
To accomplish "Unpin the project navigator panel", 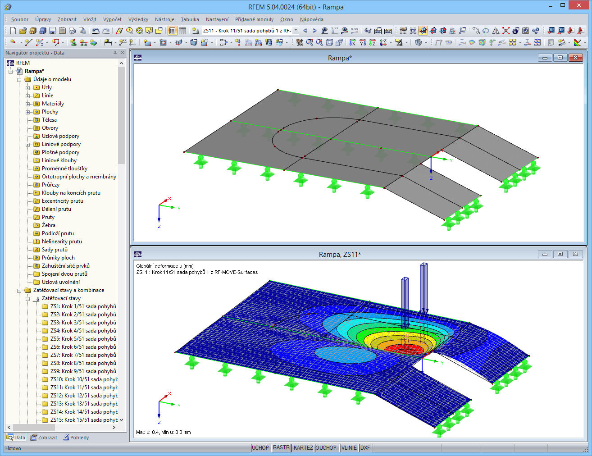I will point(115,53).
